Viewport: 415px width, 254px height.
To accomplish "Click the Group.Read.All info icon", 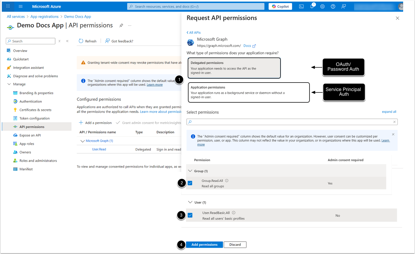I will 227,181.
